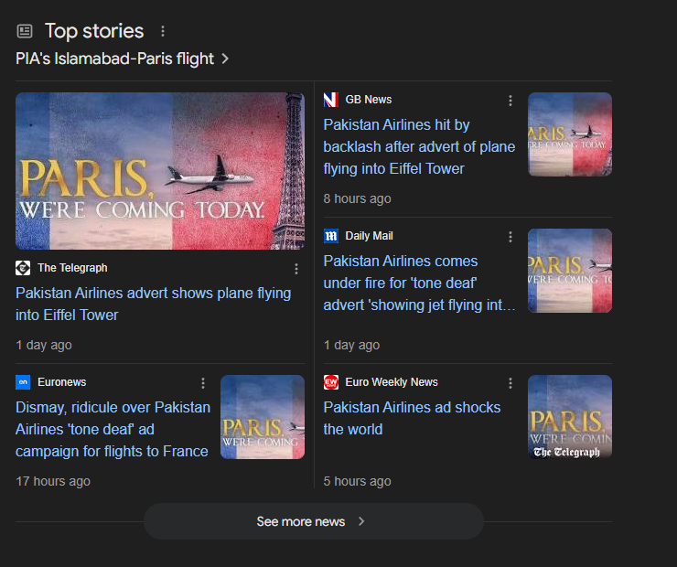Screen dimensions: 677x567
Task: Open GB News backlash article headline
Action: point(419,146)
